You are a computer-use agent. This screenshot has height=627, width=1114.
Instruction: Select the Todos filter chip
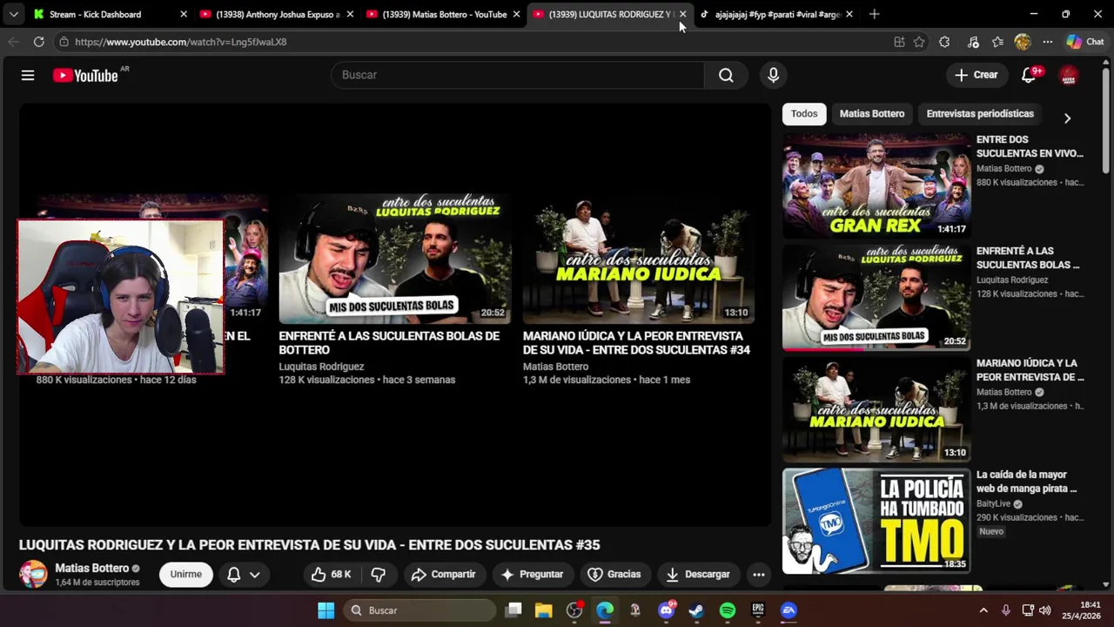804,114
